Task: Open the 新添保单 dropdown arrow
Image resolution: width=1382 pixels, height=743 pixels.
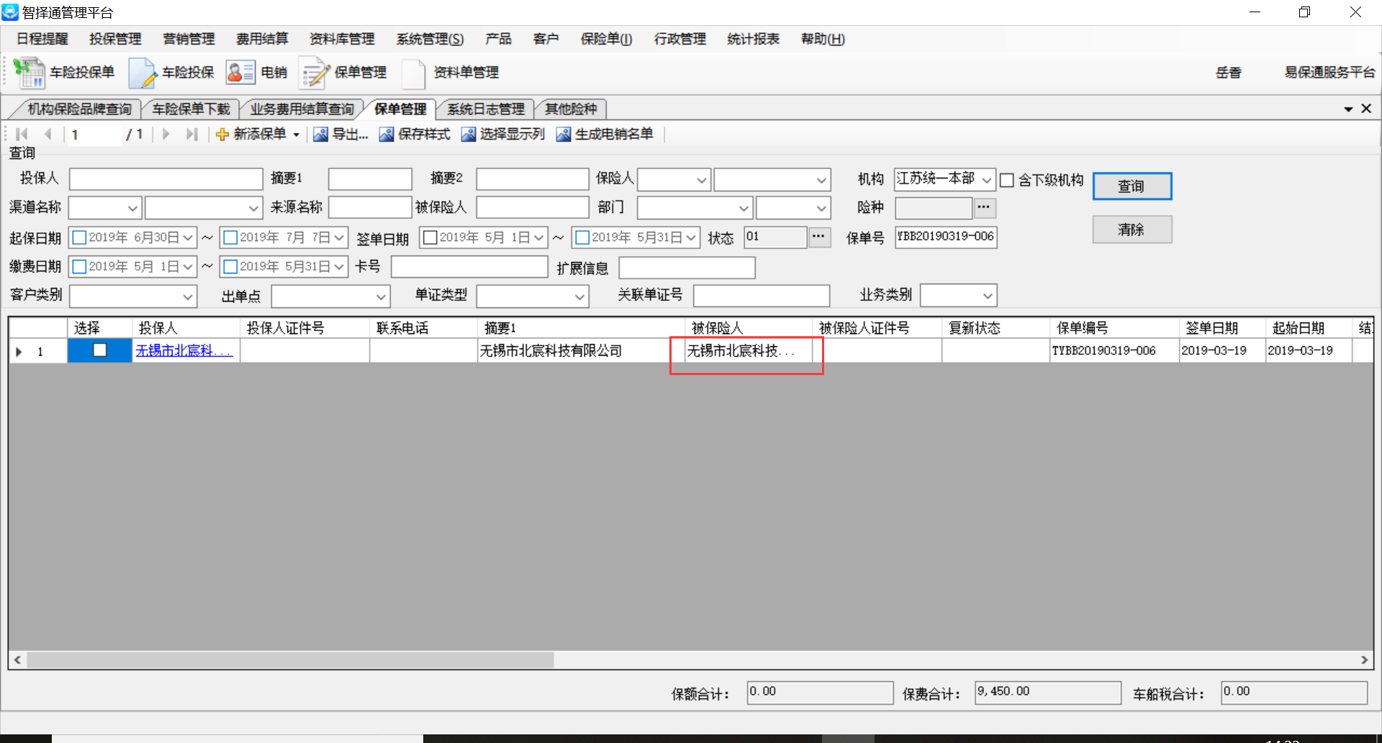Action: [x=296, y=135]
